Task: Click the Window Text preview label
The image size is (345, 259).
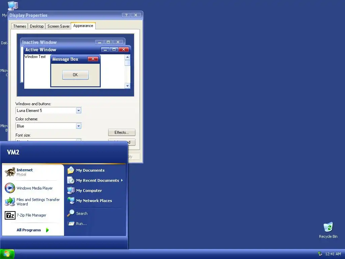Action: tap(35, 57)
